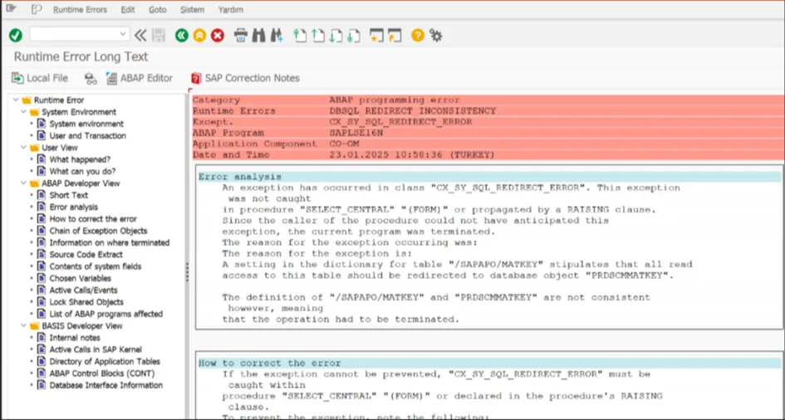This screenshot has width=785, height=420.
Task: Open SAP Correction Notes
Action: point(245,78)
